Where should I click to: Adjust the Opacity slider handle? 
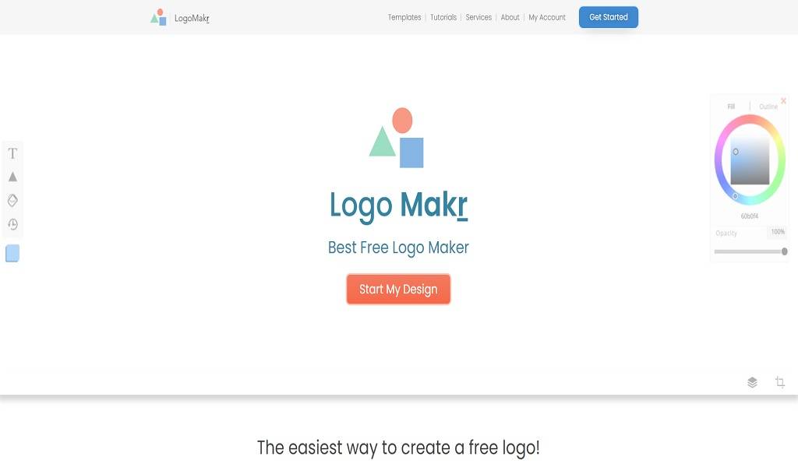pyautogui.click(x=784, y=251)
